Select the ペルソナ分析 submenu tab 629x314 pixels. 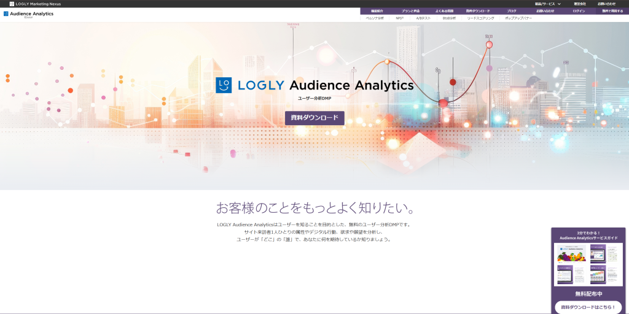click(375, 18)
